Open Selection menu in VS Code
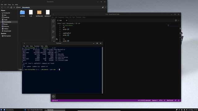 click(x=61, y=17)
